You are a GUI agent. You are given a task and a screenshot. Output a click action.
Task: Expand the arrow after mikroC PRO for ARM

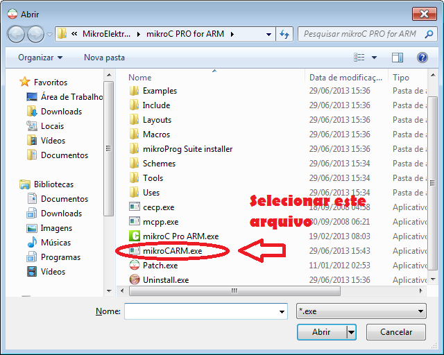232,34
